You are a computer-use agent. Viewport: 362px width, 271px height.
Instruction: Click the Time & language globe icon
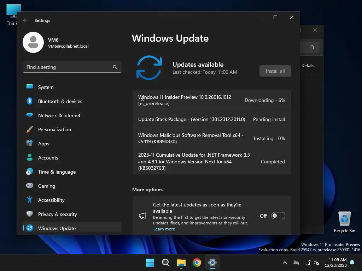[30, 172]
